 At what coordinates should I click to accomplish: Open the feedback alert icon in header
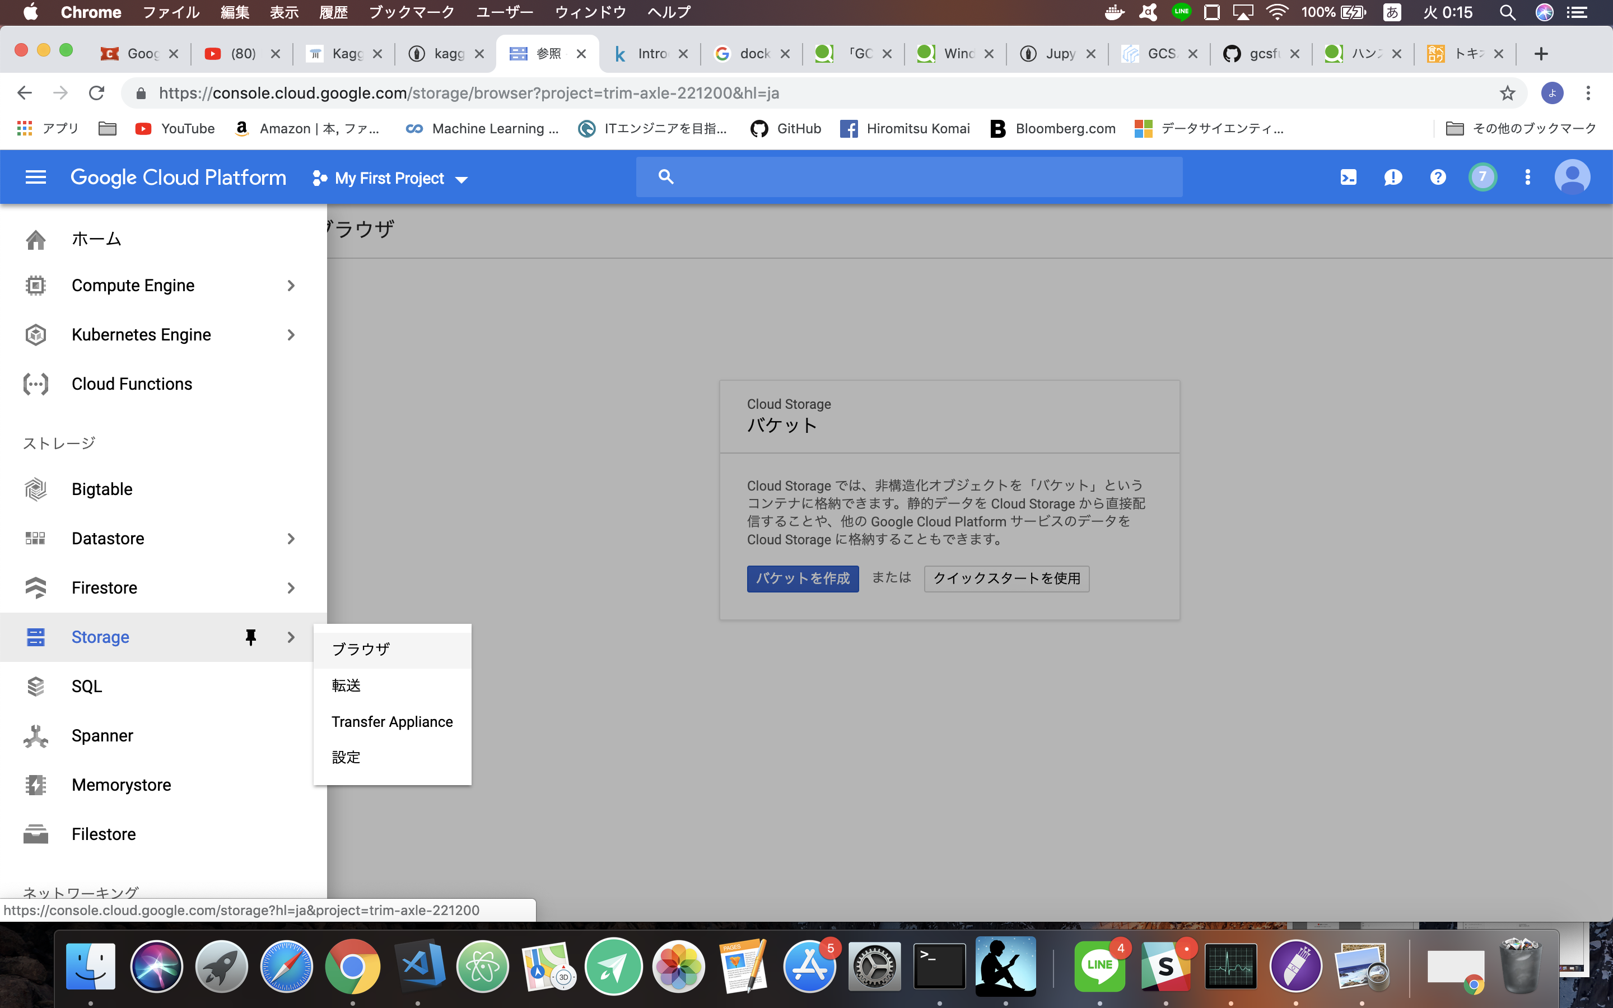coord(1393,178)
